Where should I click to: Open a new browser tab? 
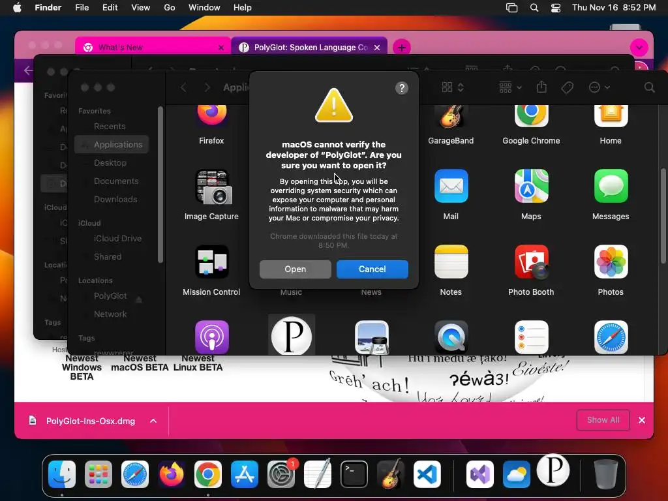point(401,48)
